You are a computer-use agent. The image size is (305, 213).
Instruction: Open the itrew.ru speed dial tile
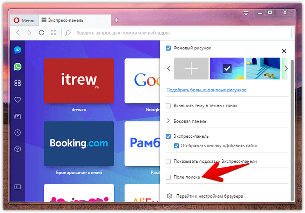point(79,81)
